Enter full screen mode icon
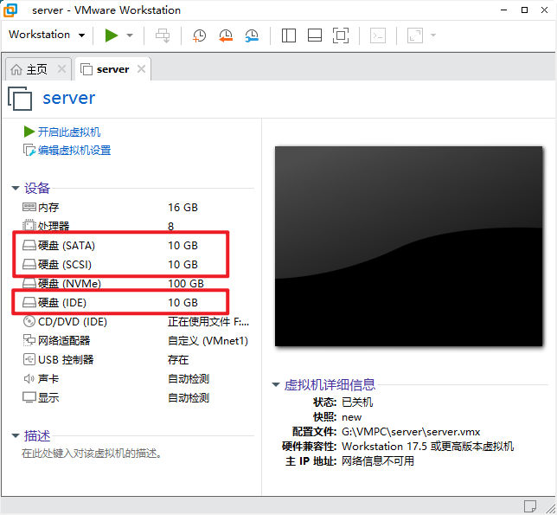The width and height of the screenshot is (557, 515). [x=341, y=35]
